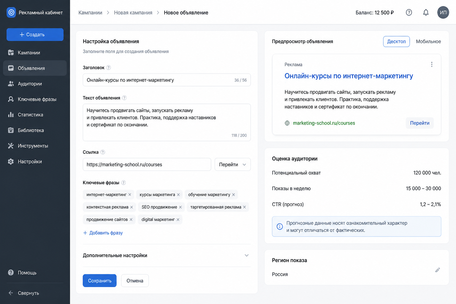Switch preview to Десктоп tab
This screenshot has width=456, height=304.
coord(396,42)
